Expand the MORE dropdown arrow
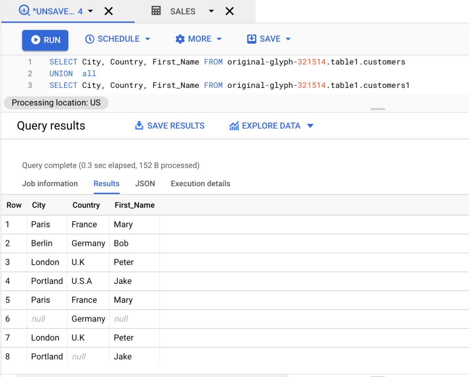469x377 pixels. (x=219, y=39)
